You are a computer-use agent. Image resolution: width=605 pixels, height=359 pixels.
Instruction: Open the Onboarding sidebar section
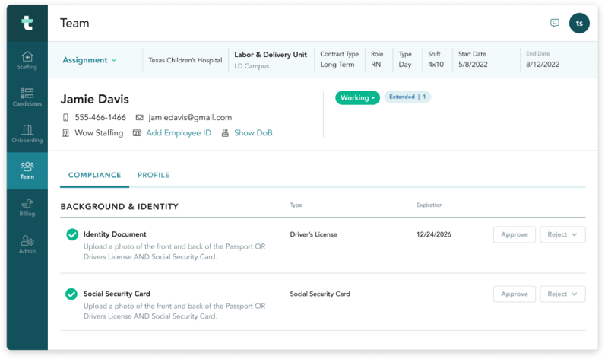(x=27, y=134)
